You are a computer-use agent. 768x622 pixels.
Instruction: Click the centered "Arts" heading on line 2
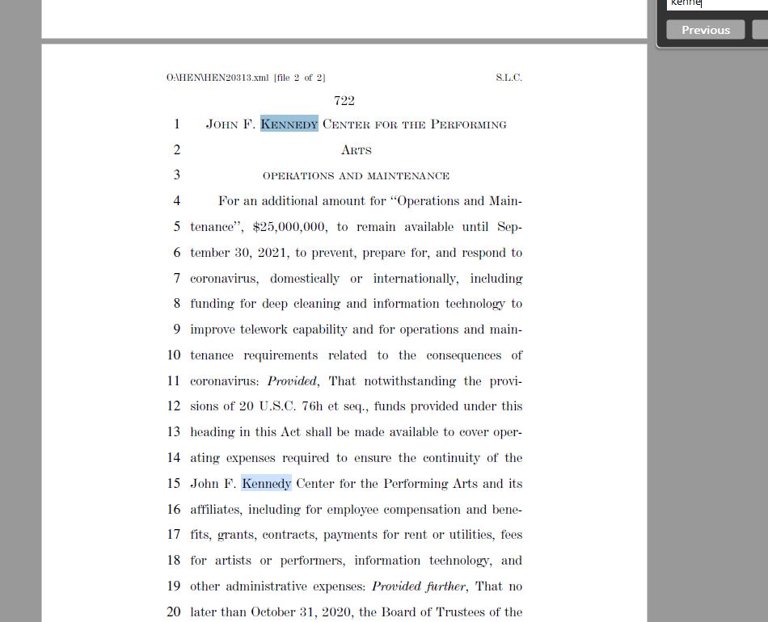[x=356, y=150]
